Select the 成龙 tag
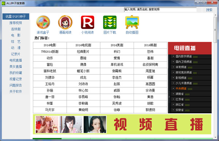The width and height of the screenshot is (219, 141). coord(83,77)
